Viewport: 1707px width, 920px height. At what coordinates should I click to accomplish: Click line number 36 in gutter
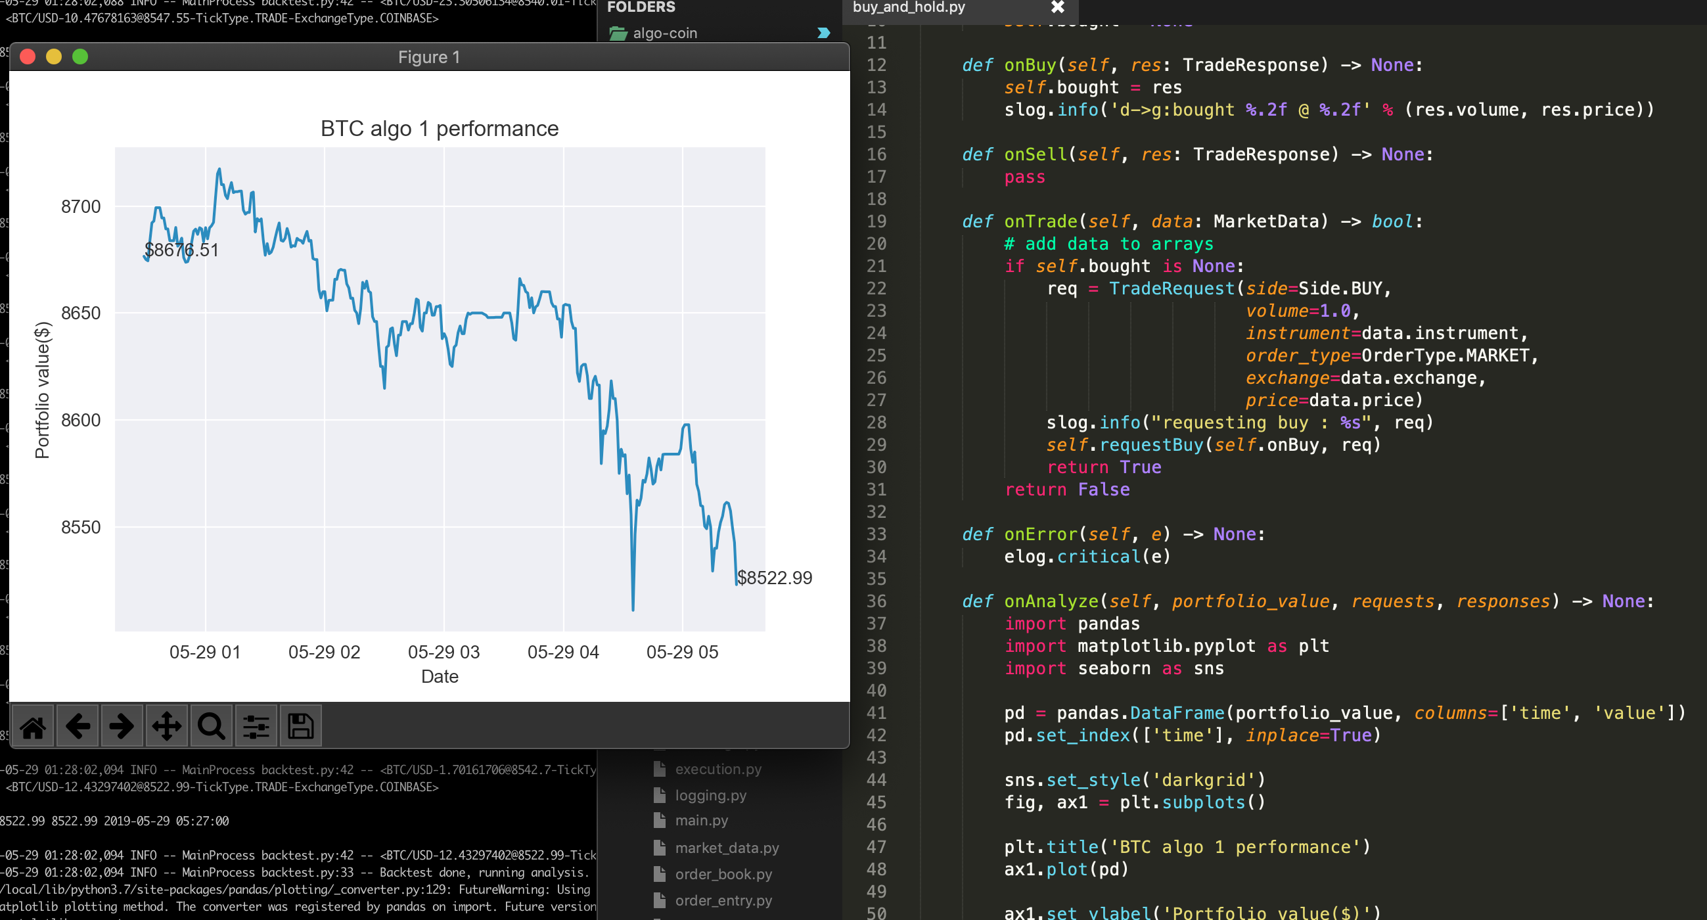click(x=876, y=601)
